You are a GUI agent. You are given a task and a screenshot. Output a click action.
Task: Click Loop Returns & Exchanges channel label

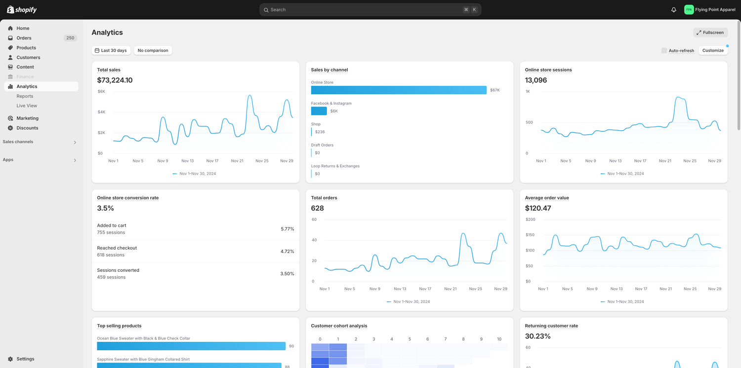[x=335, y=166]
